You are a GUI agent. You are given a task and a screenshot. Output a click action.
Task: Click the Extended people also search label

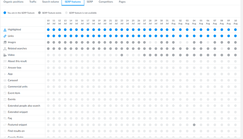pos(24,106)
